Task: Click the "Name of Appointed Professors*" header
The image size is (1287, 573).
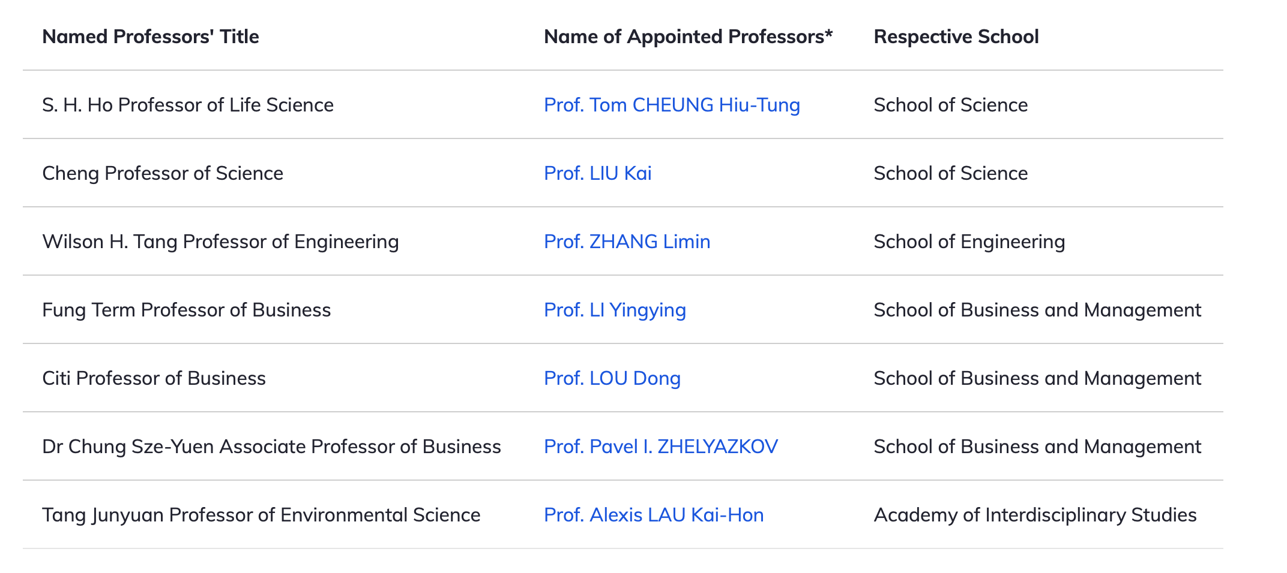Action: 688,37
